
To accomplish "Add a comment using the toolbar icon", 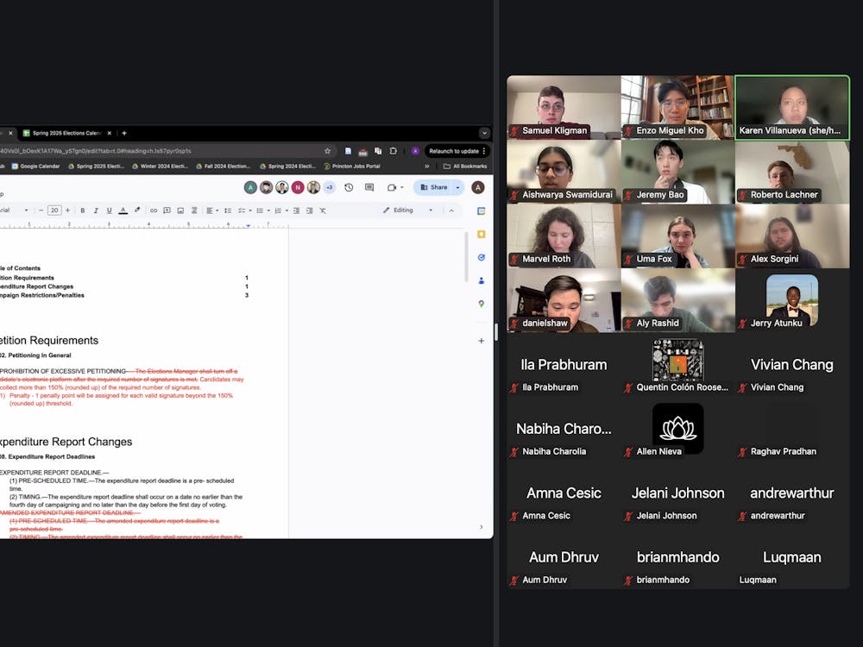I will pyautogui.click(x=167, y=210).
